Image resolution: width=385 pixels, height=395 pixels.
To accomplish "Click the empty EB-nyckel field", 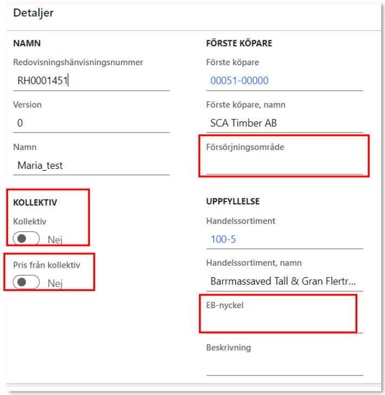I will tap(278, 323).
